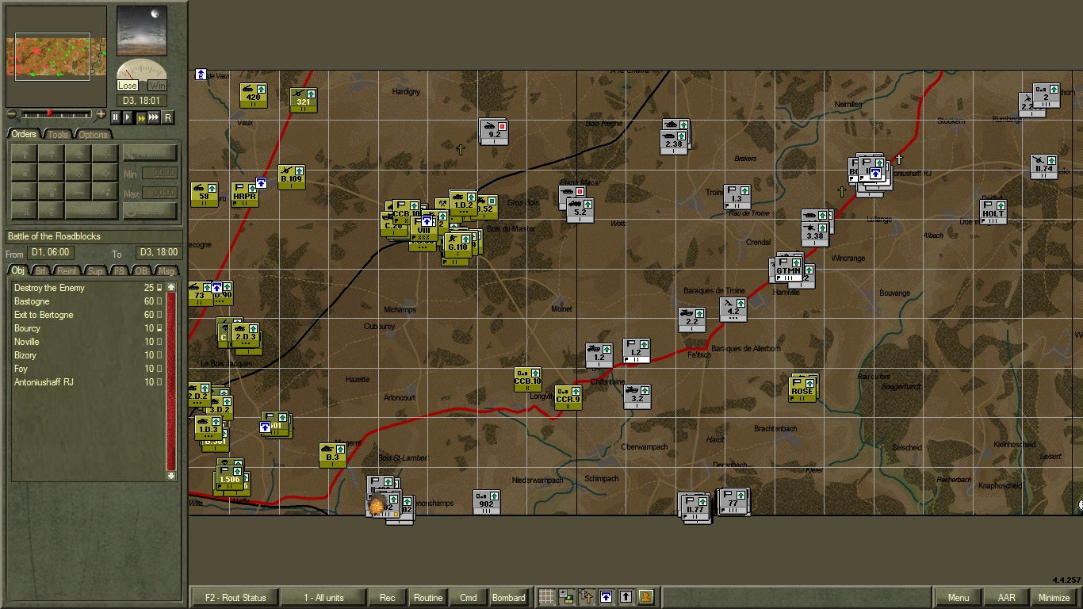The width and height of the screenshot is (1083, 609).
Task: Toggle the up-arrow box icon in bottom toolbar
Action: (626, 597)
